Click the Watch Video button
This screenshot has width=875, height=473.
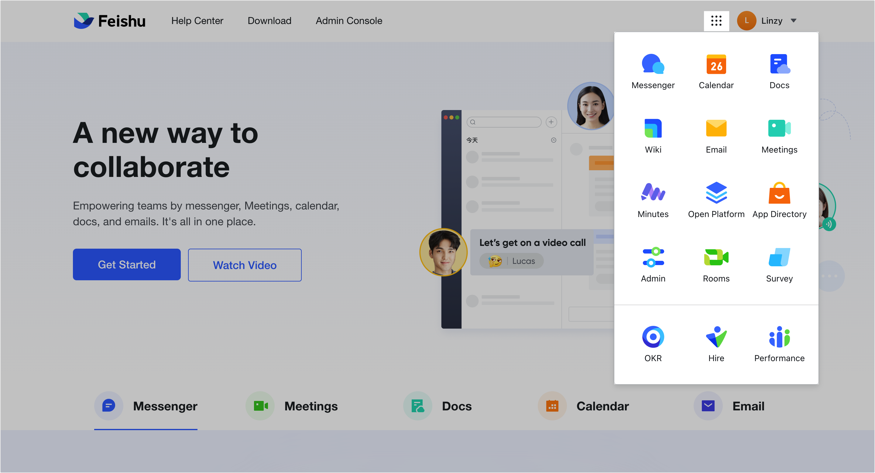[245, 265]
